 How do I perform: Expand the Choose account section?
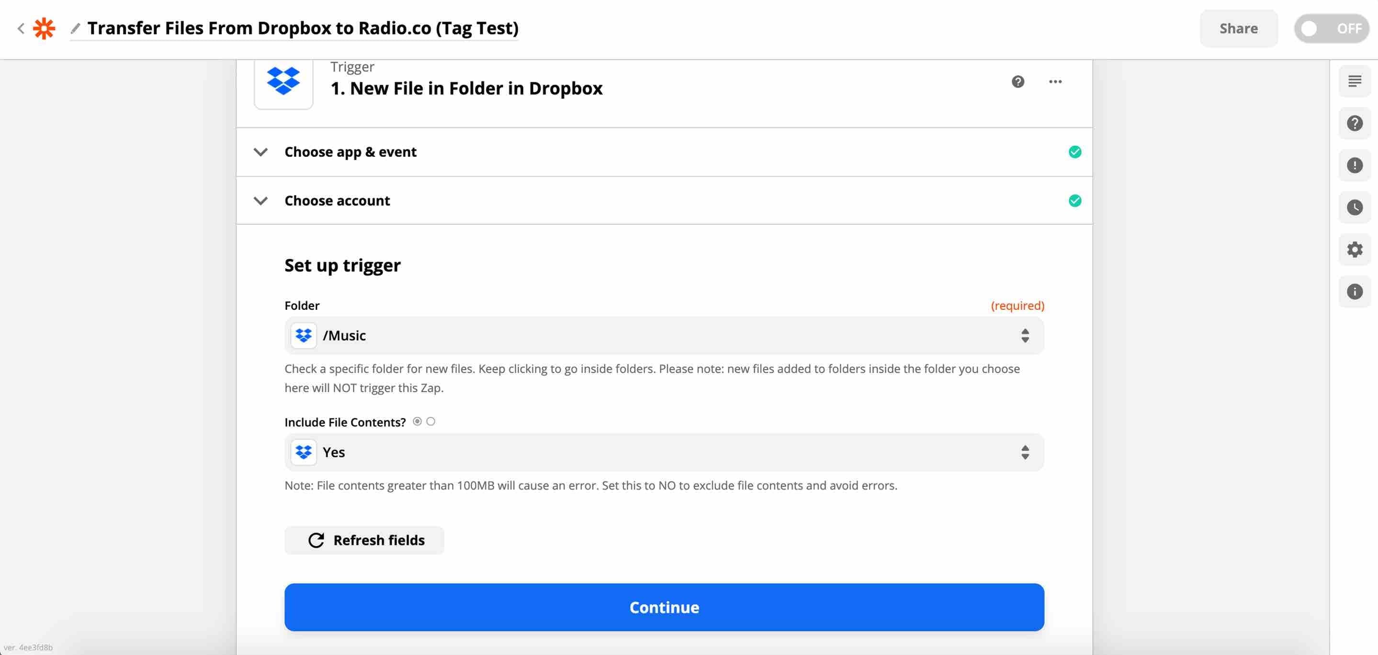coord(261,200)
